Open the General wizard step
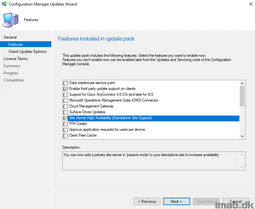 pyautogui.click(x=10, y=37)
